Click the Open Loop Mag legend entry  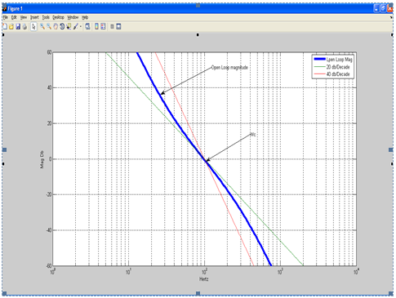(333, 60)
